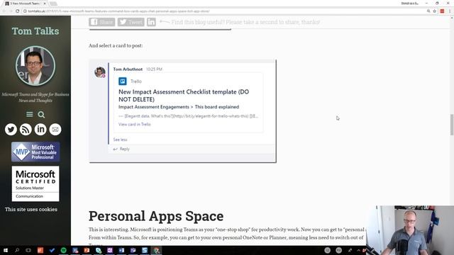Click 'View card in Trello' link
The width and height of the screenshot is (454, 255).
[x=135, y=125]
